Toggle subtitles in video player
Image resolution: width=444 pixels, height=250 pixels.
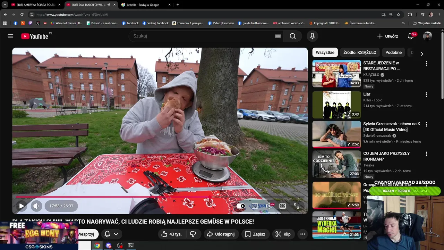255,206
